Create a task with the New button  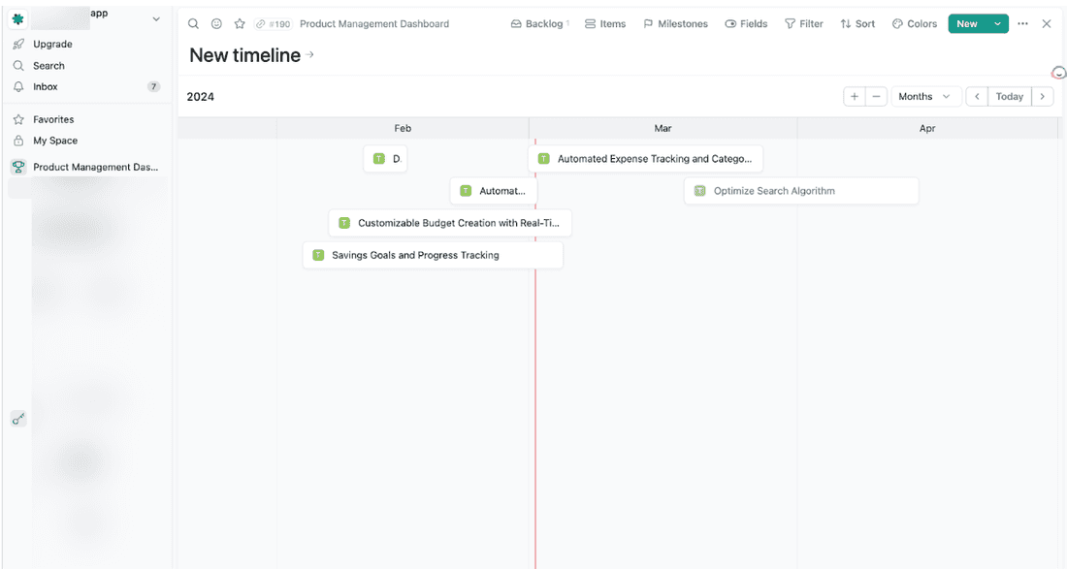[x=969, y=22]
